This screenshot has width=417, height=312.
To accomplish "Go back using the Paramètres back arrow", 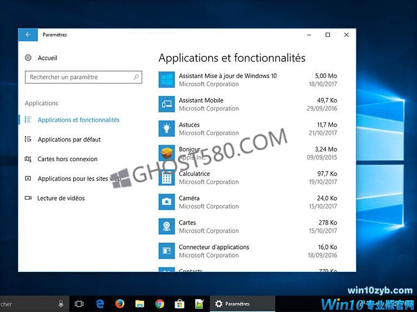I will (28, 35).
